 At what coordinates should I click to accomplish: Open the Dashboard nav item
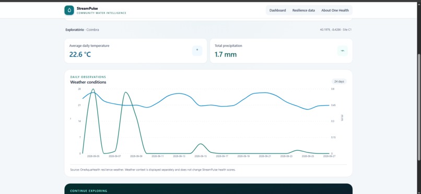278,10
